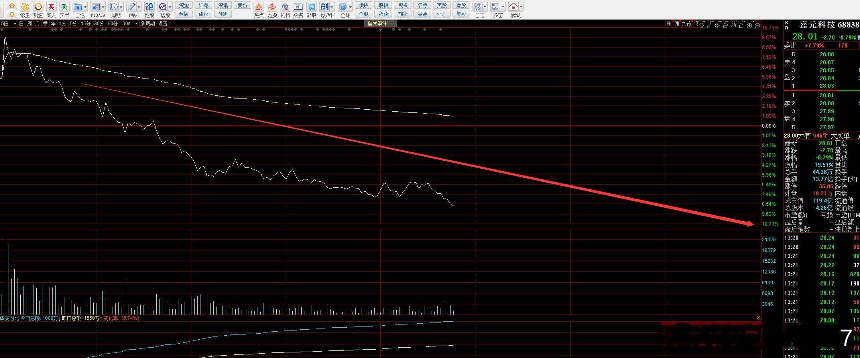The width and height of the screenshot is (860, 358).
Task: Expand the 选股 screener dropdown arrow
Action: [x=170, y=7]
